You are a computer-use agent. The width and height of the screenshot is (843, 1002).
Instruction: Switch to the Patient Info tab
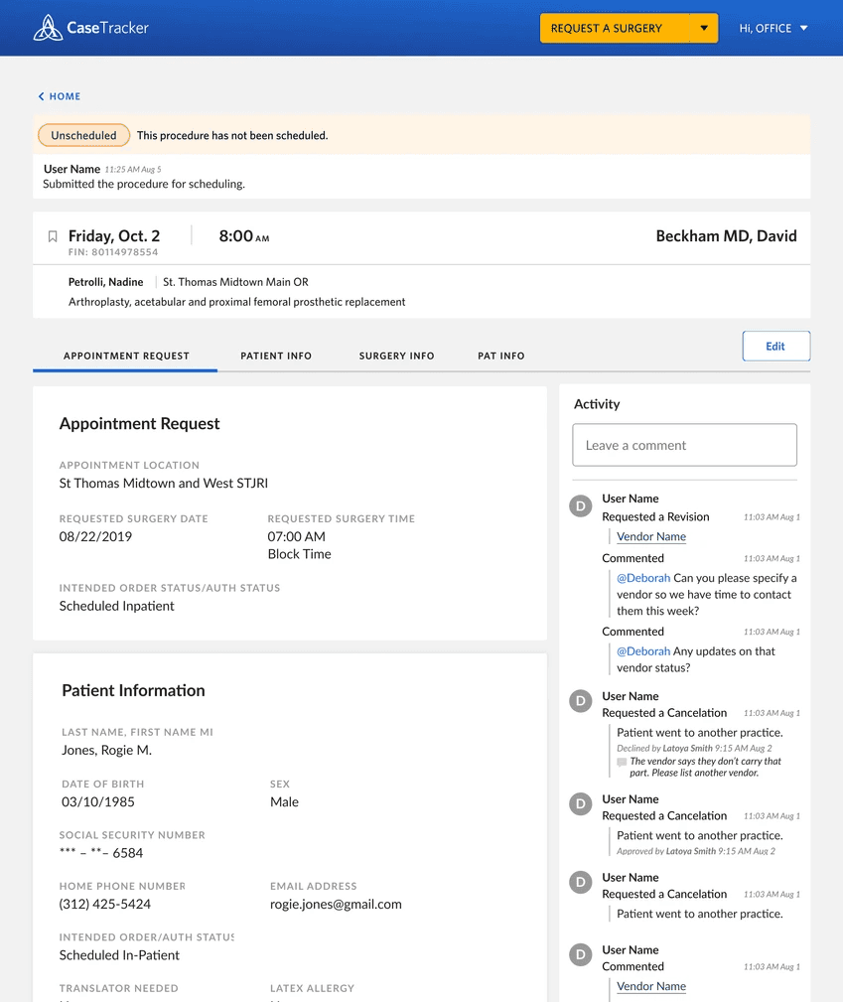(x=276, y=356)
